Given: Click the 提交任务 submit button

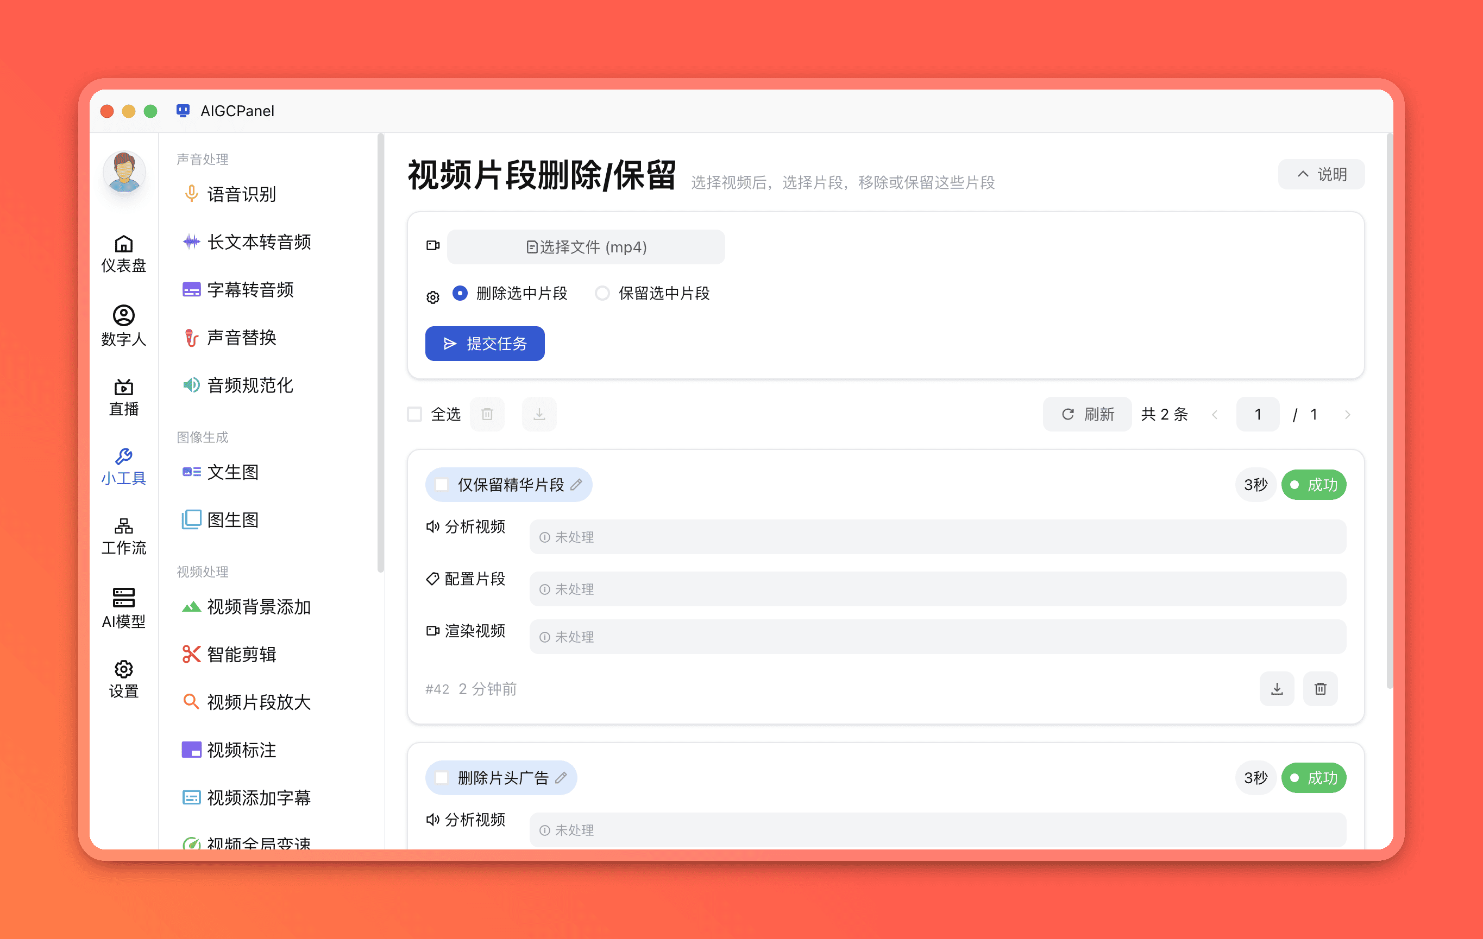Looking at the screenshot, I should tap(485, 344).
